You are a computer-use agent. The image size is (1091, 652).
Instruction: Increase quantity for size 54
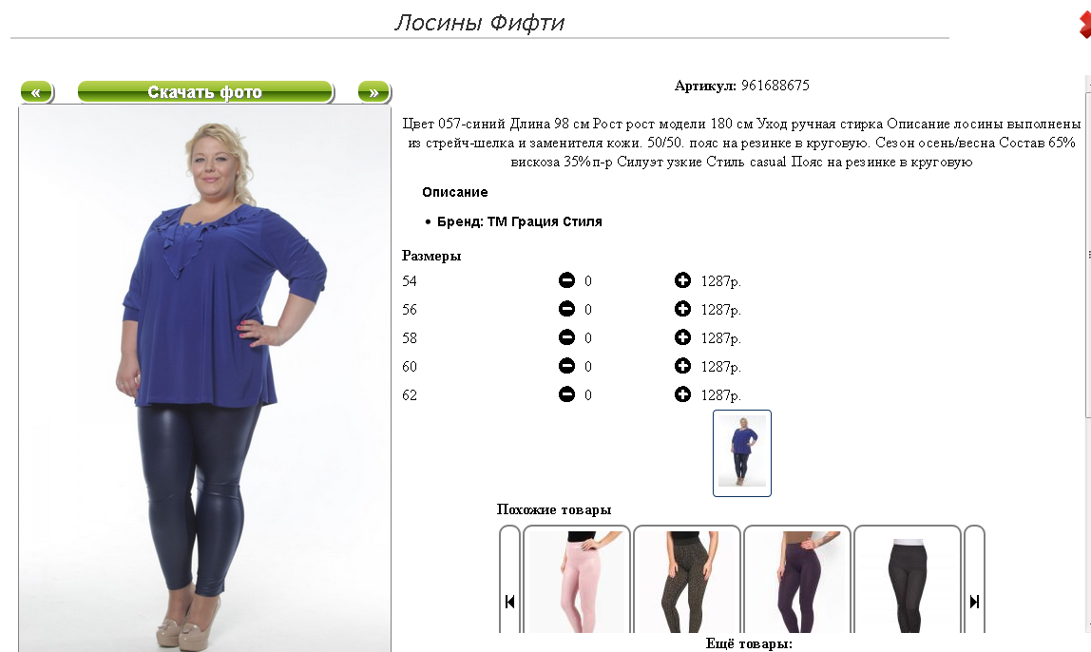point(682,280)
